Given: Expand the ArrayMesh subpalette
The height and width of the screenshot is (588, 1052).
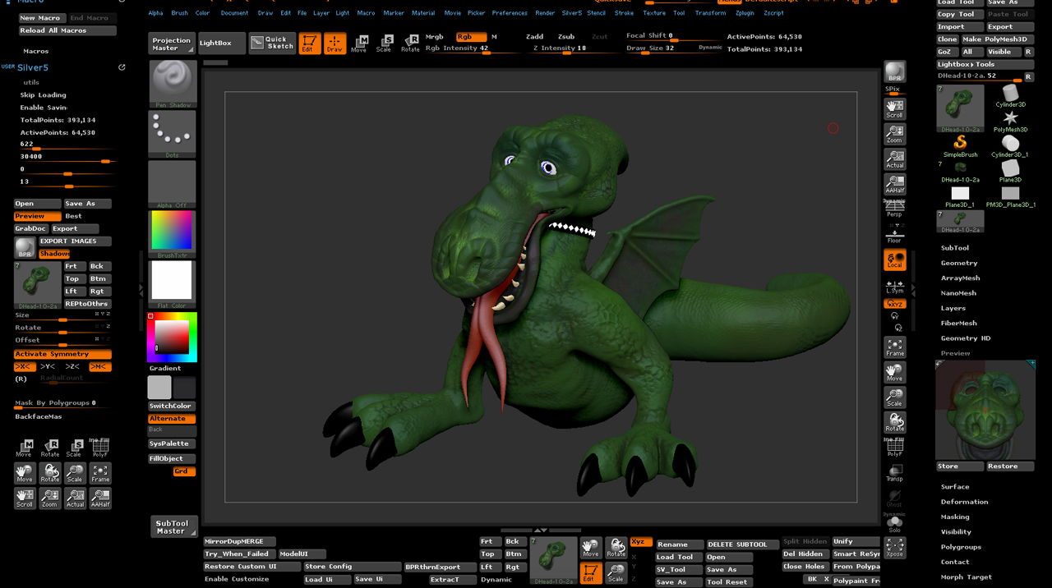Looking at the screenshot, I should (960, 278).
